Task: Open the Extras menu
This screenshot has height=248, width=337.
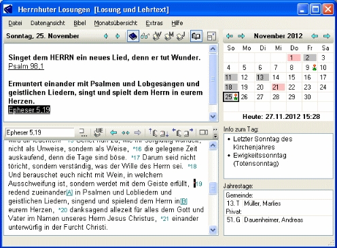Action: click(154, 23)
